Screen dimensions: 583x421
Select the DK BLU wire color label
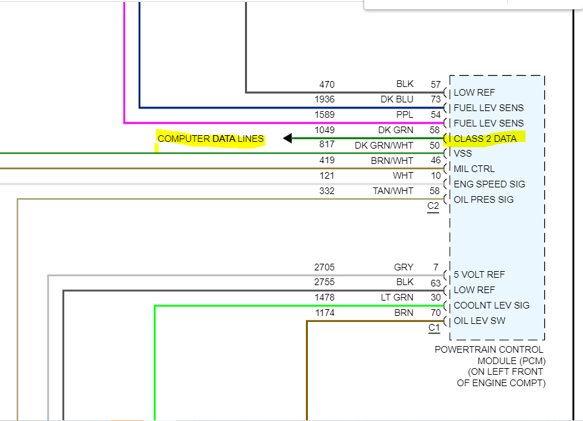tap(397, 99)
